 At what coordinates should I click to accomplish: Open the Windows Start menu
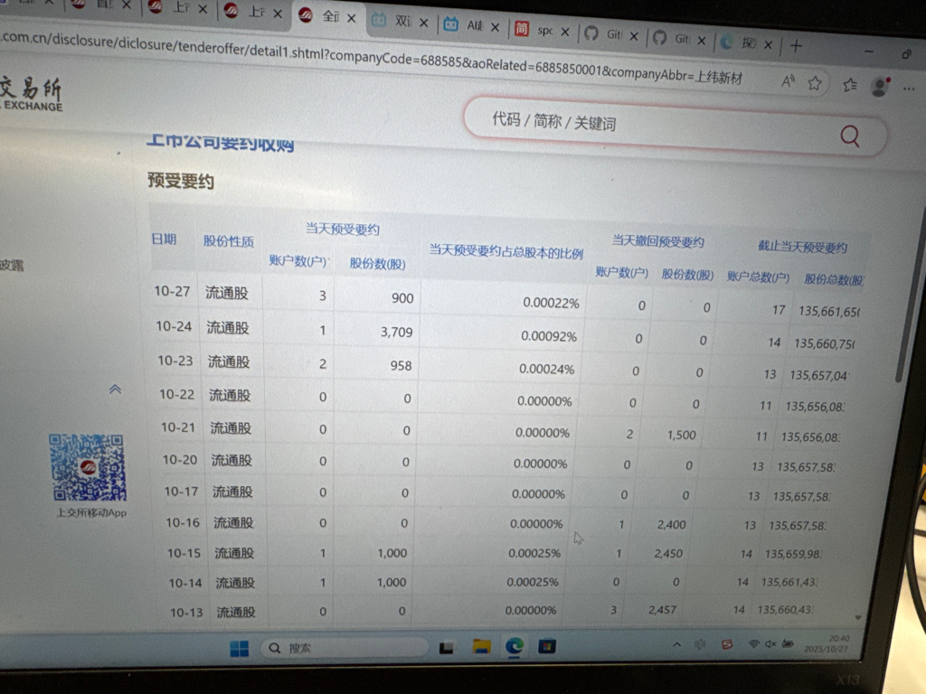tap(239, 649)
